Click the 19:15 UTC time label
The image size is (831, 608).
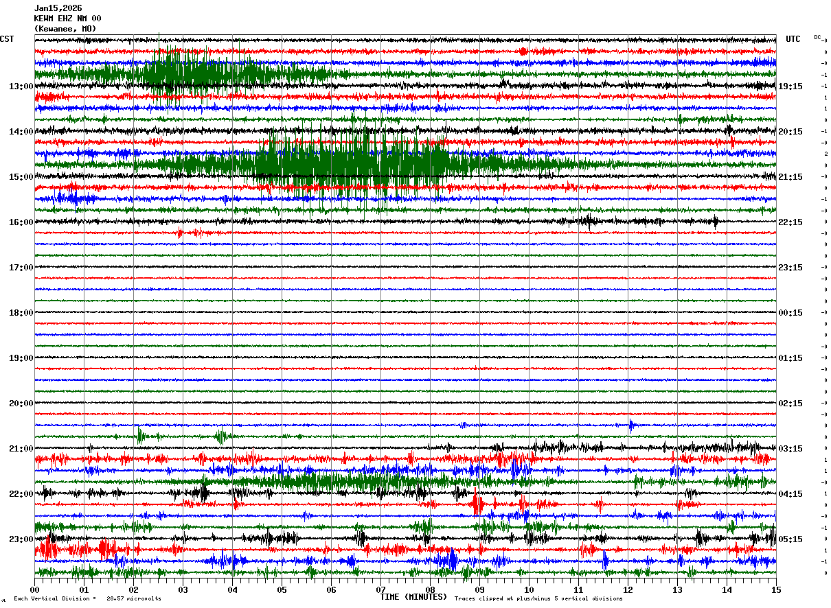790,86
